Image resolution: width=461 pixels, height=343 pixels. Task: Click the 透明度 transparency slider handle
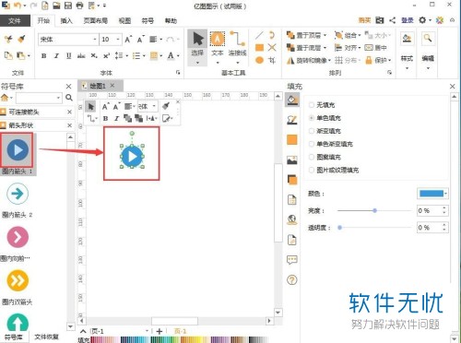click(339, 228)
